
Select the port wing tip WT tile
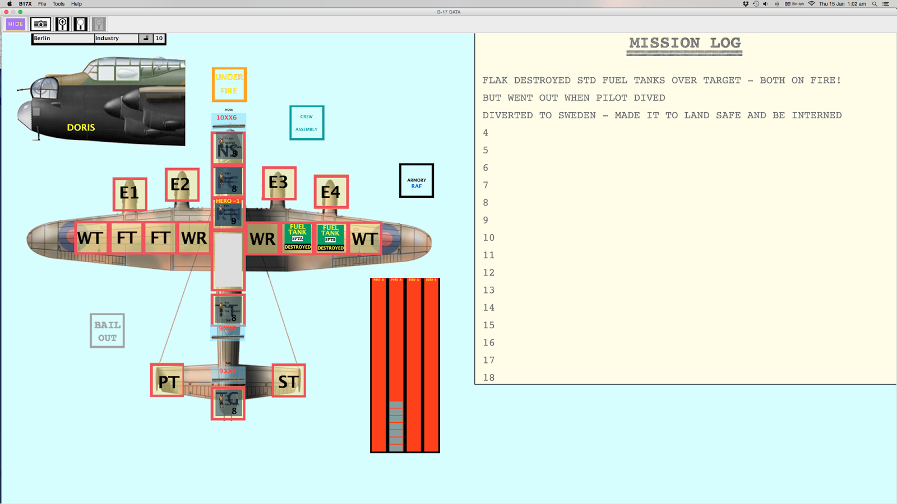pos(91,238)
